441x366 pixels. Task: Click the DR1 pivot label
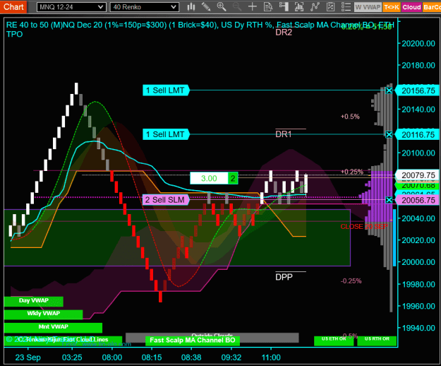click(x=284, y=134)
